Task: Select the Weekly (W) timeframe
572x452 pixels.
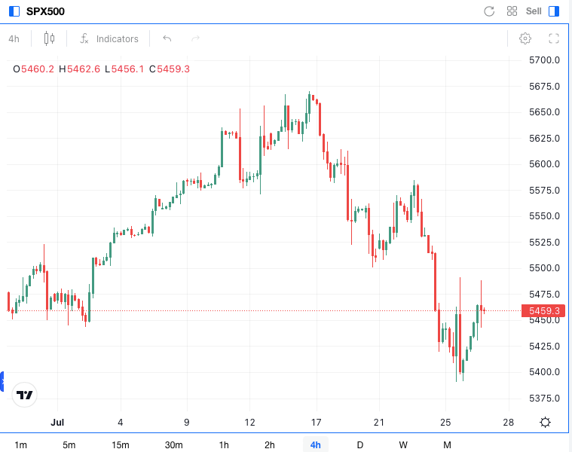Action: 403,444
